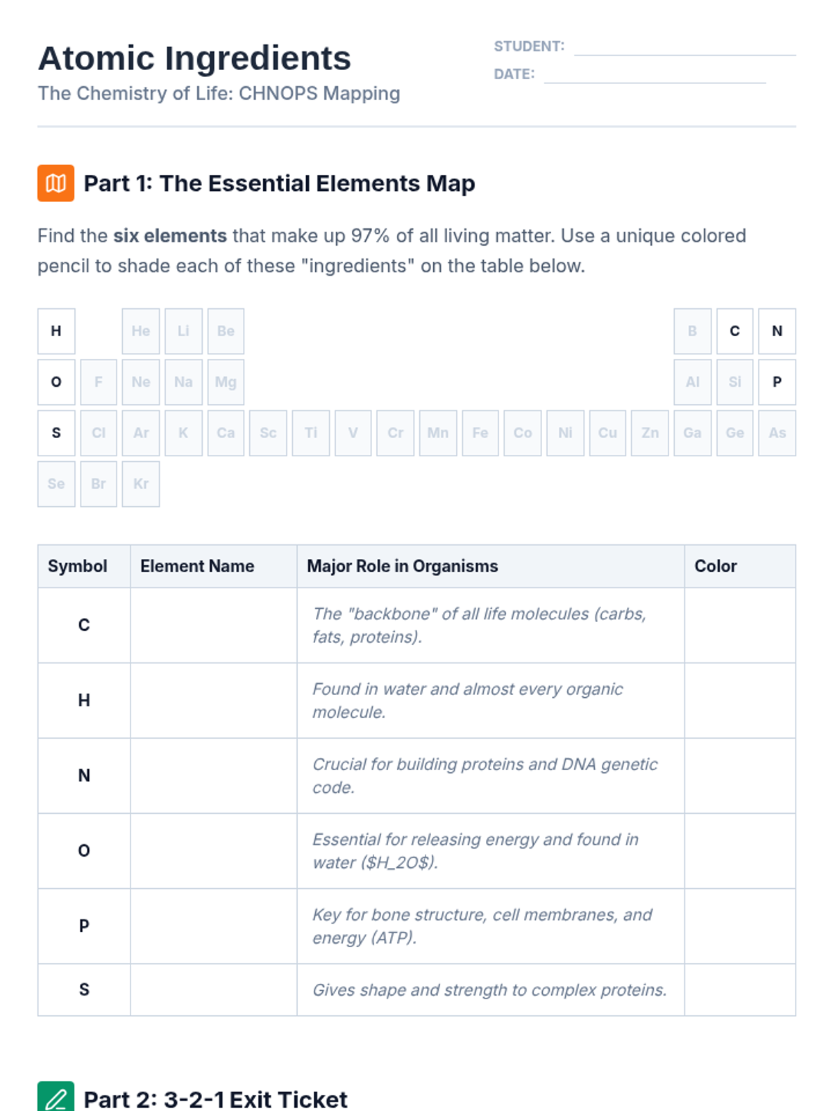Click the N element tile in periodic table
The height and width of the screenshot is (1111, 833).
pyautogui.click(x=777, y=331)
